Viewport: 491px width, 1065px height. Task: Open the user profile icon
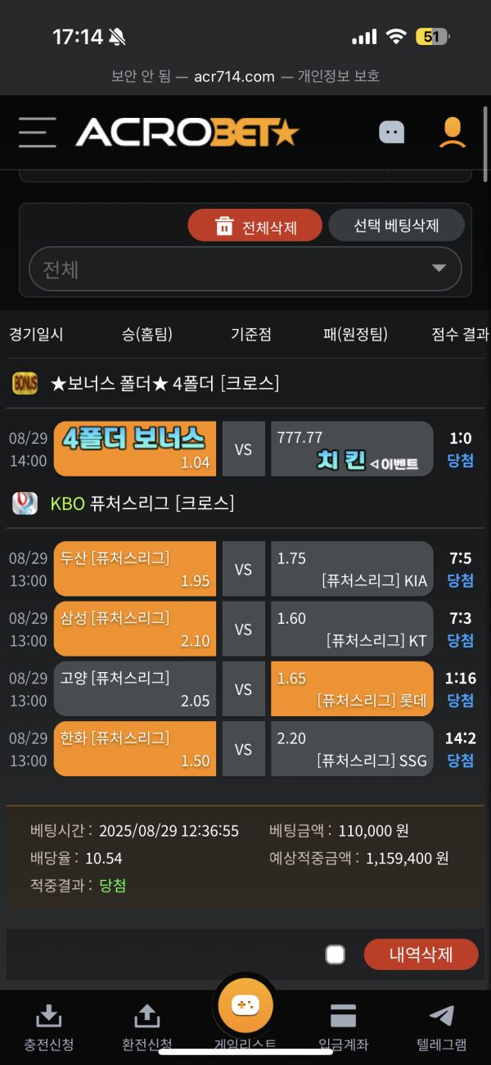point(451,132)
